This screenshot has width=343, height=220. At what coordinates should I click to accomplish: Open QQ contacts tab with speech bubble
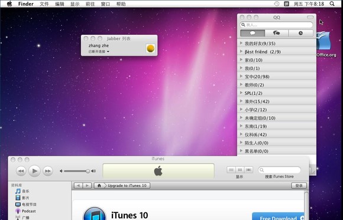coord(253,33)
